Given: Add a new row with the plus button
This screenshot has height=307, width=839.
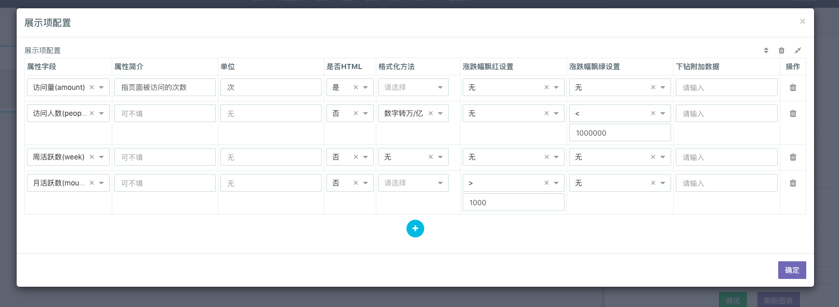Looking at the screenshot, I should pyautogui.click(x=415, y=229).
